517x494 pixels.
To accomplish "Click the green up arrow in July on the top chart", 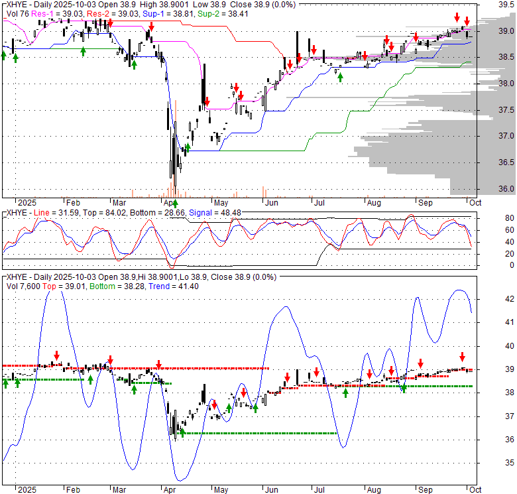I will click(x=340, y=78).
